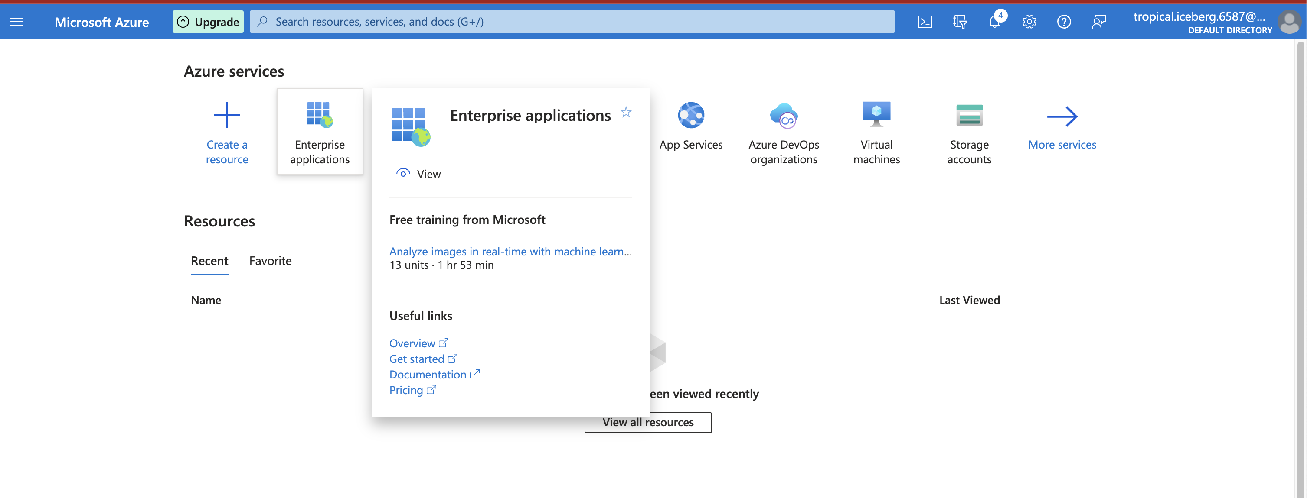Screen dimensions: 1307x498
Task: Open the Pricing link
Action: (412, 390)
